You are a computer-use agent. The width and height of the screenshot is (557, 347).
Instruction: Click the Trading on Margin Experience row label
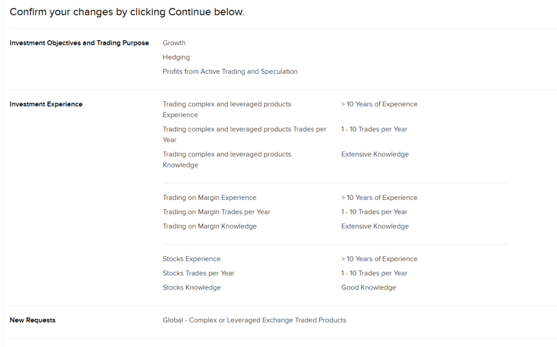tap(209, 198)
